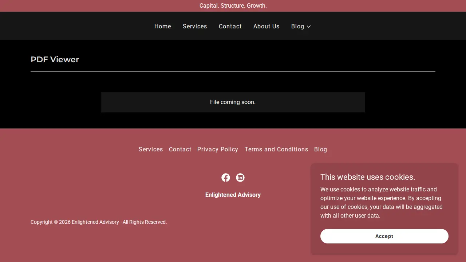Open About Us in the top navigation
This screenshot has height=262, width=466.
[266, 27]
